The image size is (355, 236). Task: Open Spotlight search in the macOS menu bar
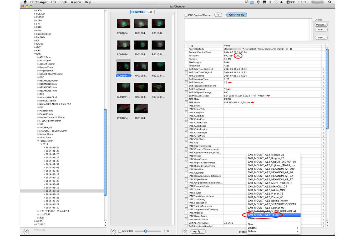coord(330,2)
